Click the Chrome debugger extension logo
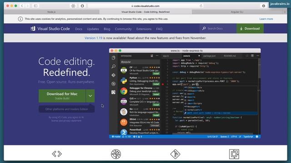 coord(124,91)
